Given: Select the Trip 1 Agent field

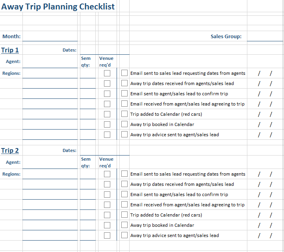Looking at the screenshot, I should [x=50, y=61].
